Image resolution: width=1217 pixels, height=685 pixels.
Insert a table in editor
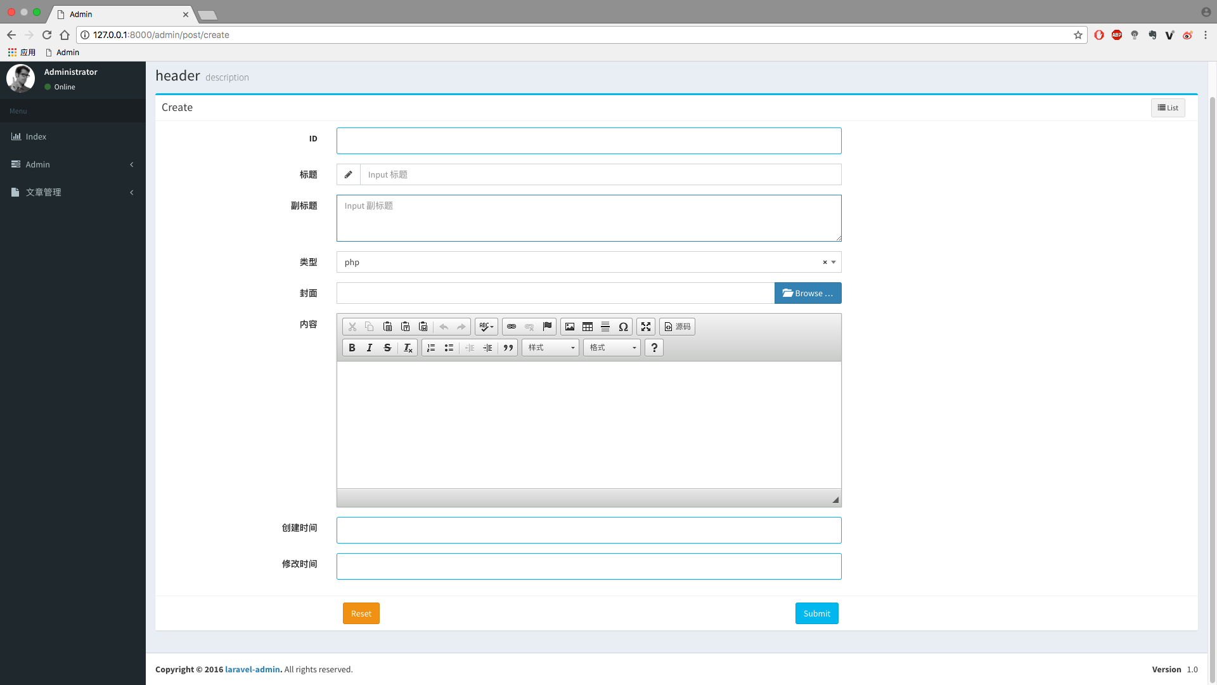(x=588, y=327)
